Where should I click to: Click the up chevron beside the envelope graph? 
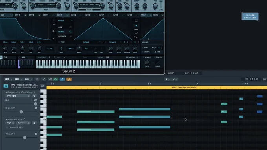tap(54, 24)
